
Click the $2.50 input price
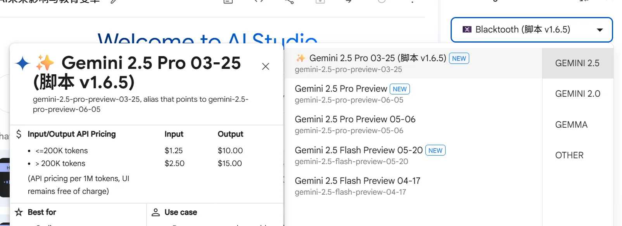(175, 163)
